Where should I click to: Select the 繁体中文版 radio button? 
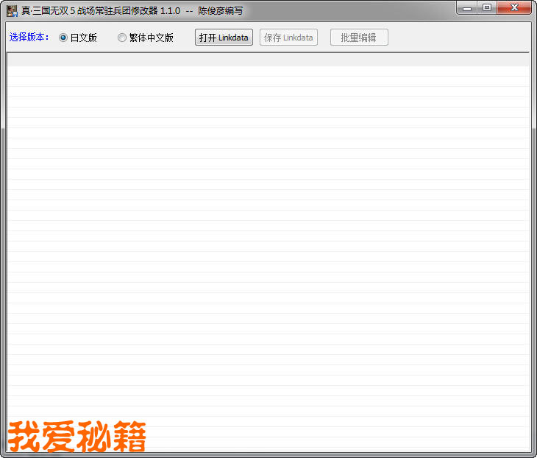(122, 38)
